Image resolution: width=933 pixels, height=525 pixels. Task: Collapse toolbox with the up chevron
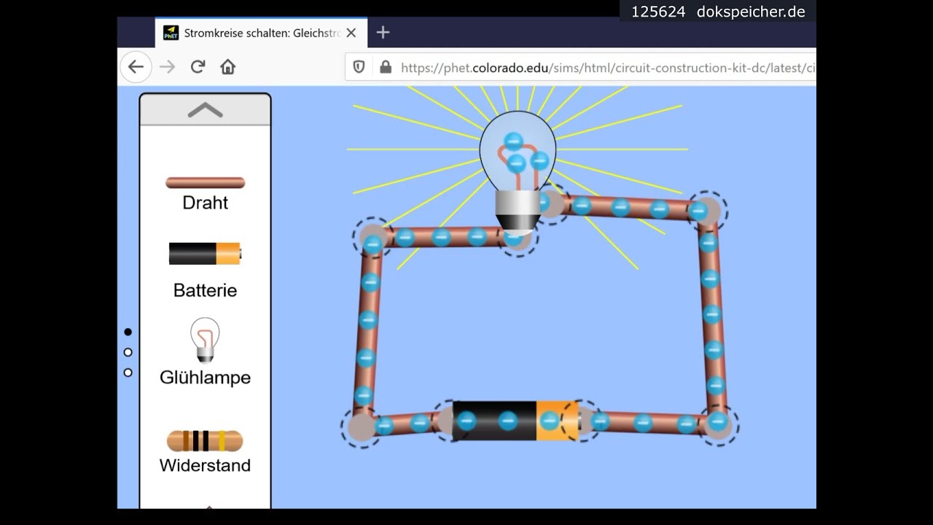(x=205, y=109)
